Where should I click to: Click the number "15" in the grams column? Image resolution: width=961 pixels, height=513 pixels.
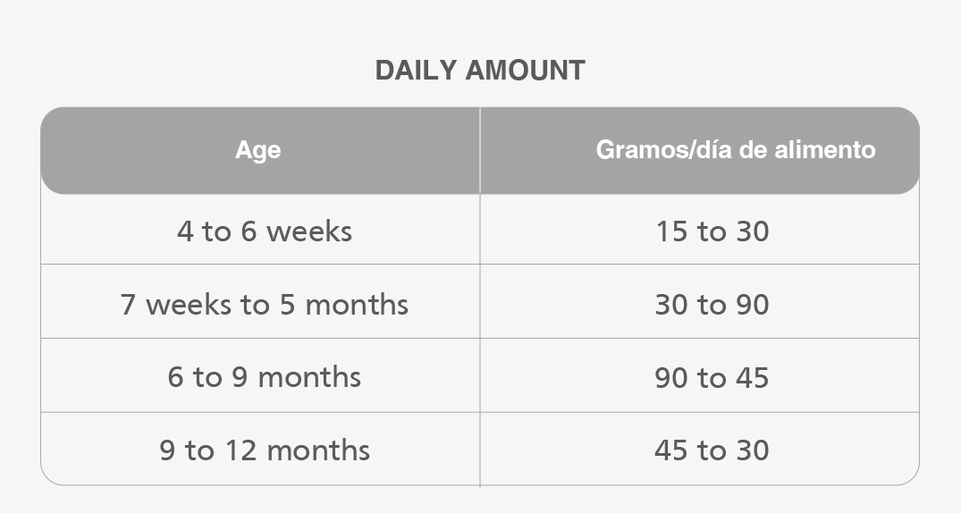[x=670, y=231]
